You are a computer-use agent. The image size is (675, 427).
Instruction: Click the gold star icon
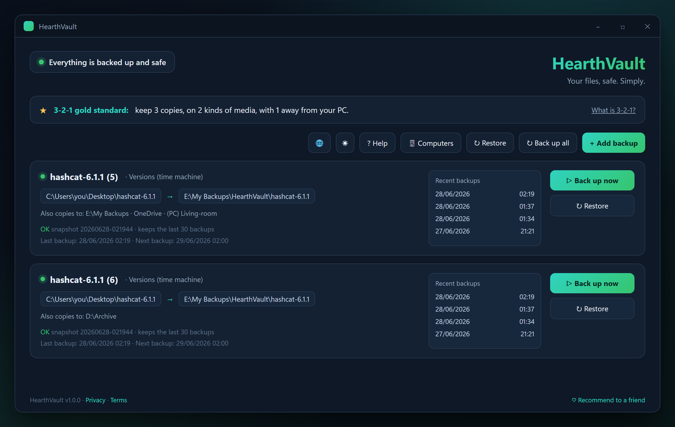tap(43, 110)
